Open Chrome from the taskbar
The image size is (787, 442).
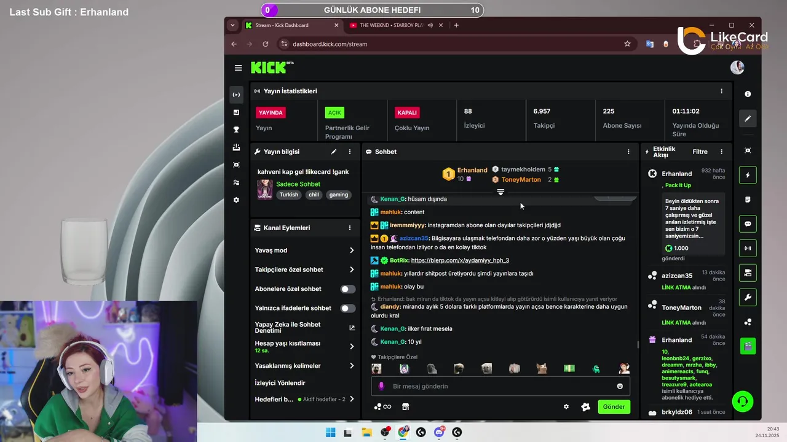(403, 432)
